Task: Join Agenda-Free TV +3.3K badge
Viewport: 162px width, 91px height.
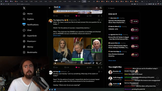Action: pos(134,38)
